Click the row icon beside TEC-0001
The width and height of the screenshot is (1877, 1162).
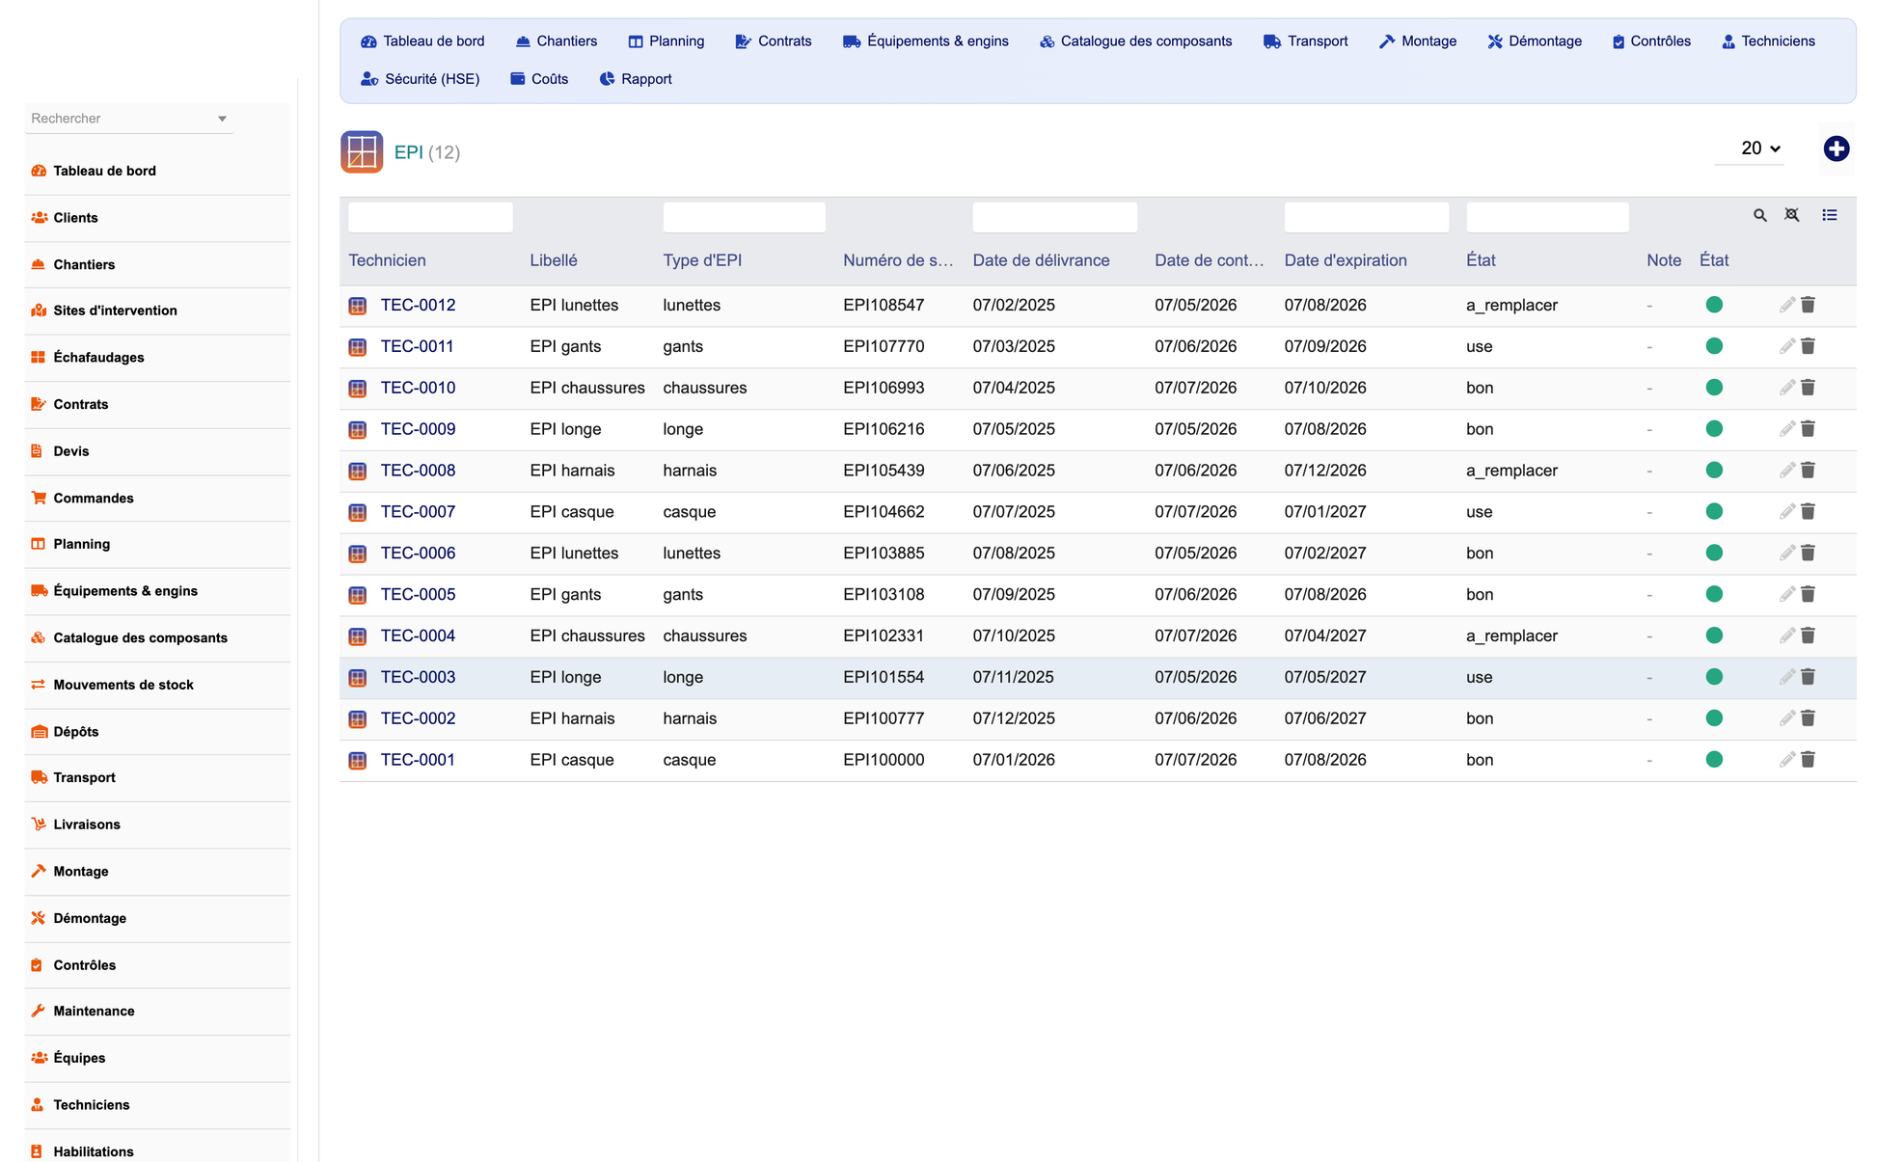(x=357, y=761)
